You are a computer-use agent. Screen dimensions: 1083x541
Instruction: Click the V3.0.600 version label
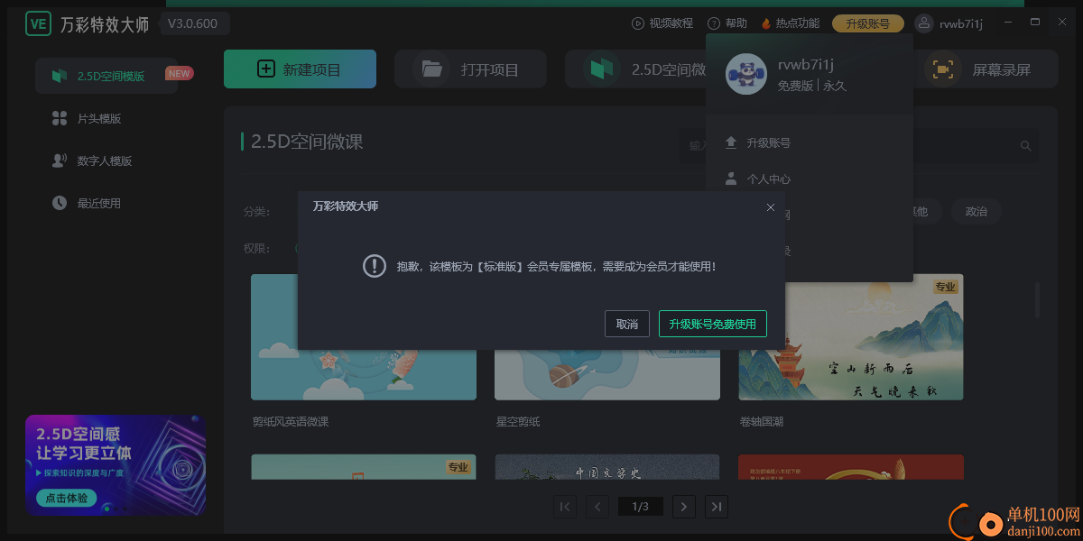coord(192,23)
